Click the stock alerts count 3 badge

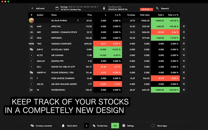click(x=87, y=126)
